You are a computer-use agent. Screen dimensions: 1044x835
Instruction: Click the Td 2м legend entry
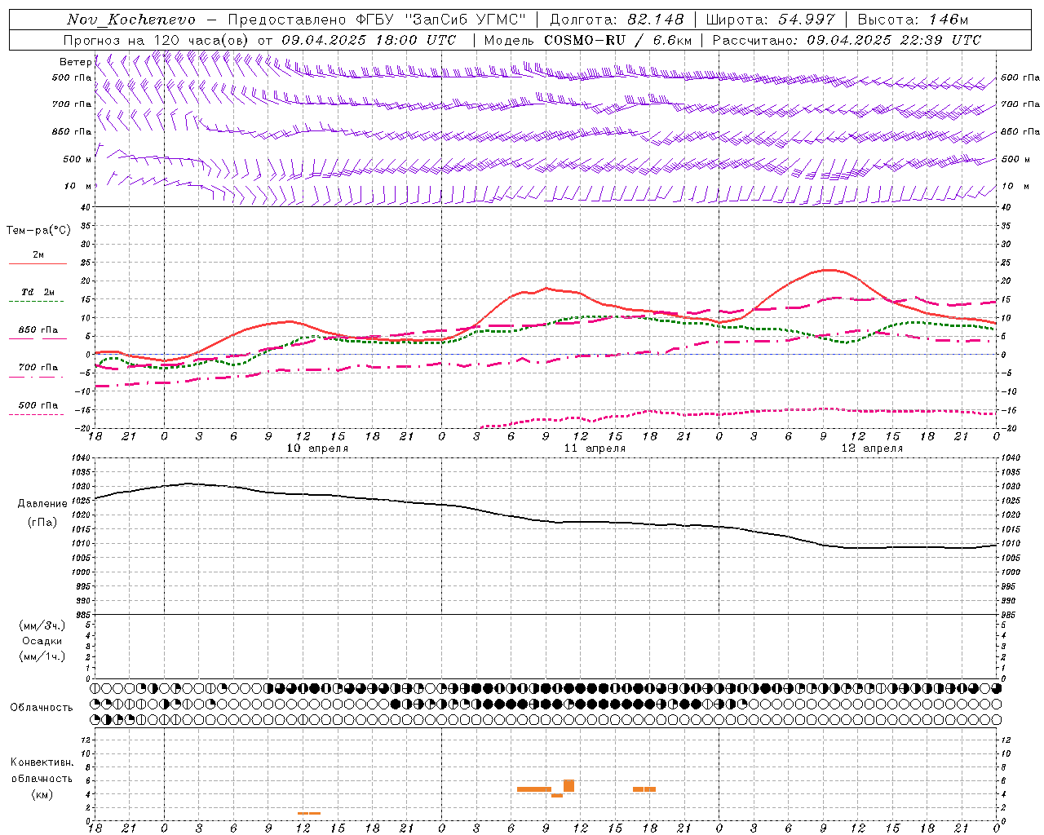(38, 292)
